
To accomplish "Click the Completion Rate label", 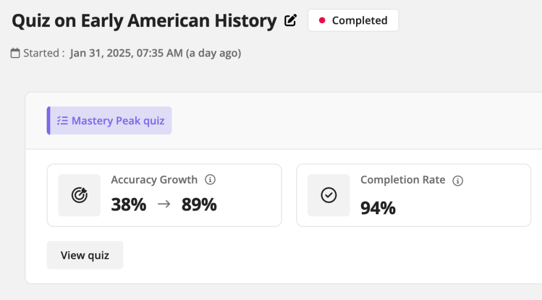I will click(x=403, y=180).
